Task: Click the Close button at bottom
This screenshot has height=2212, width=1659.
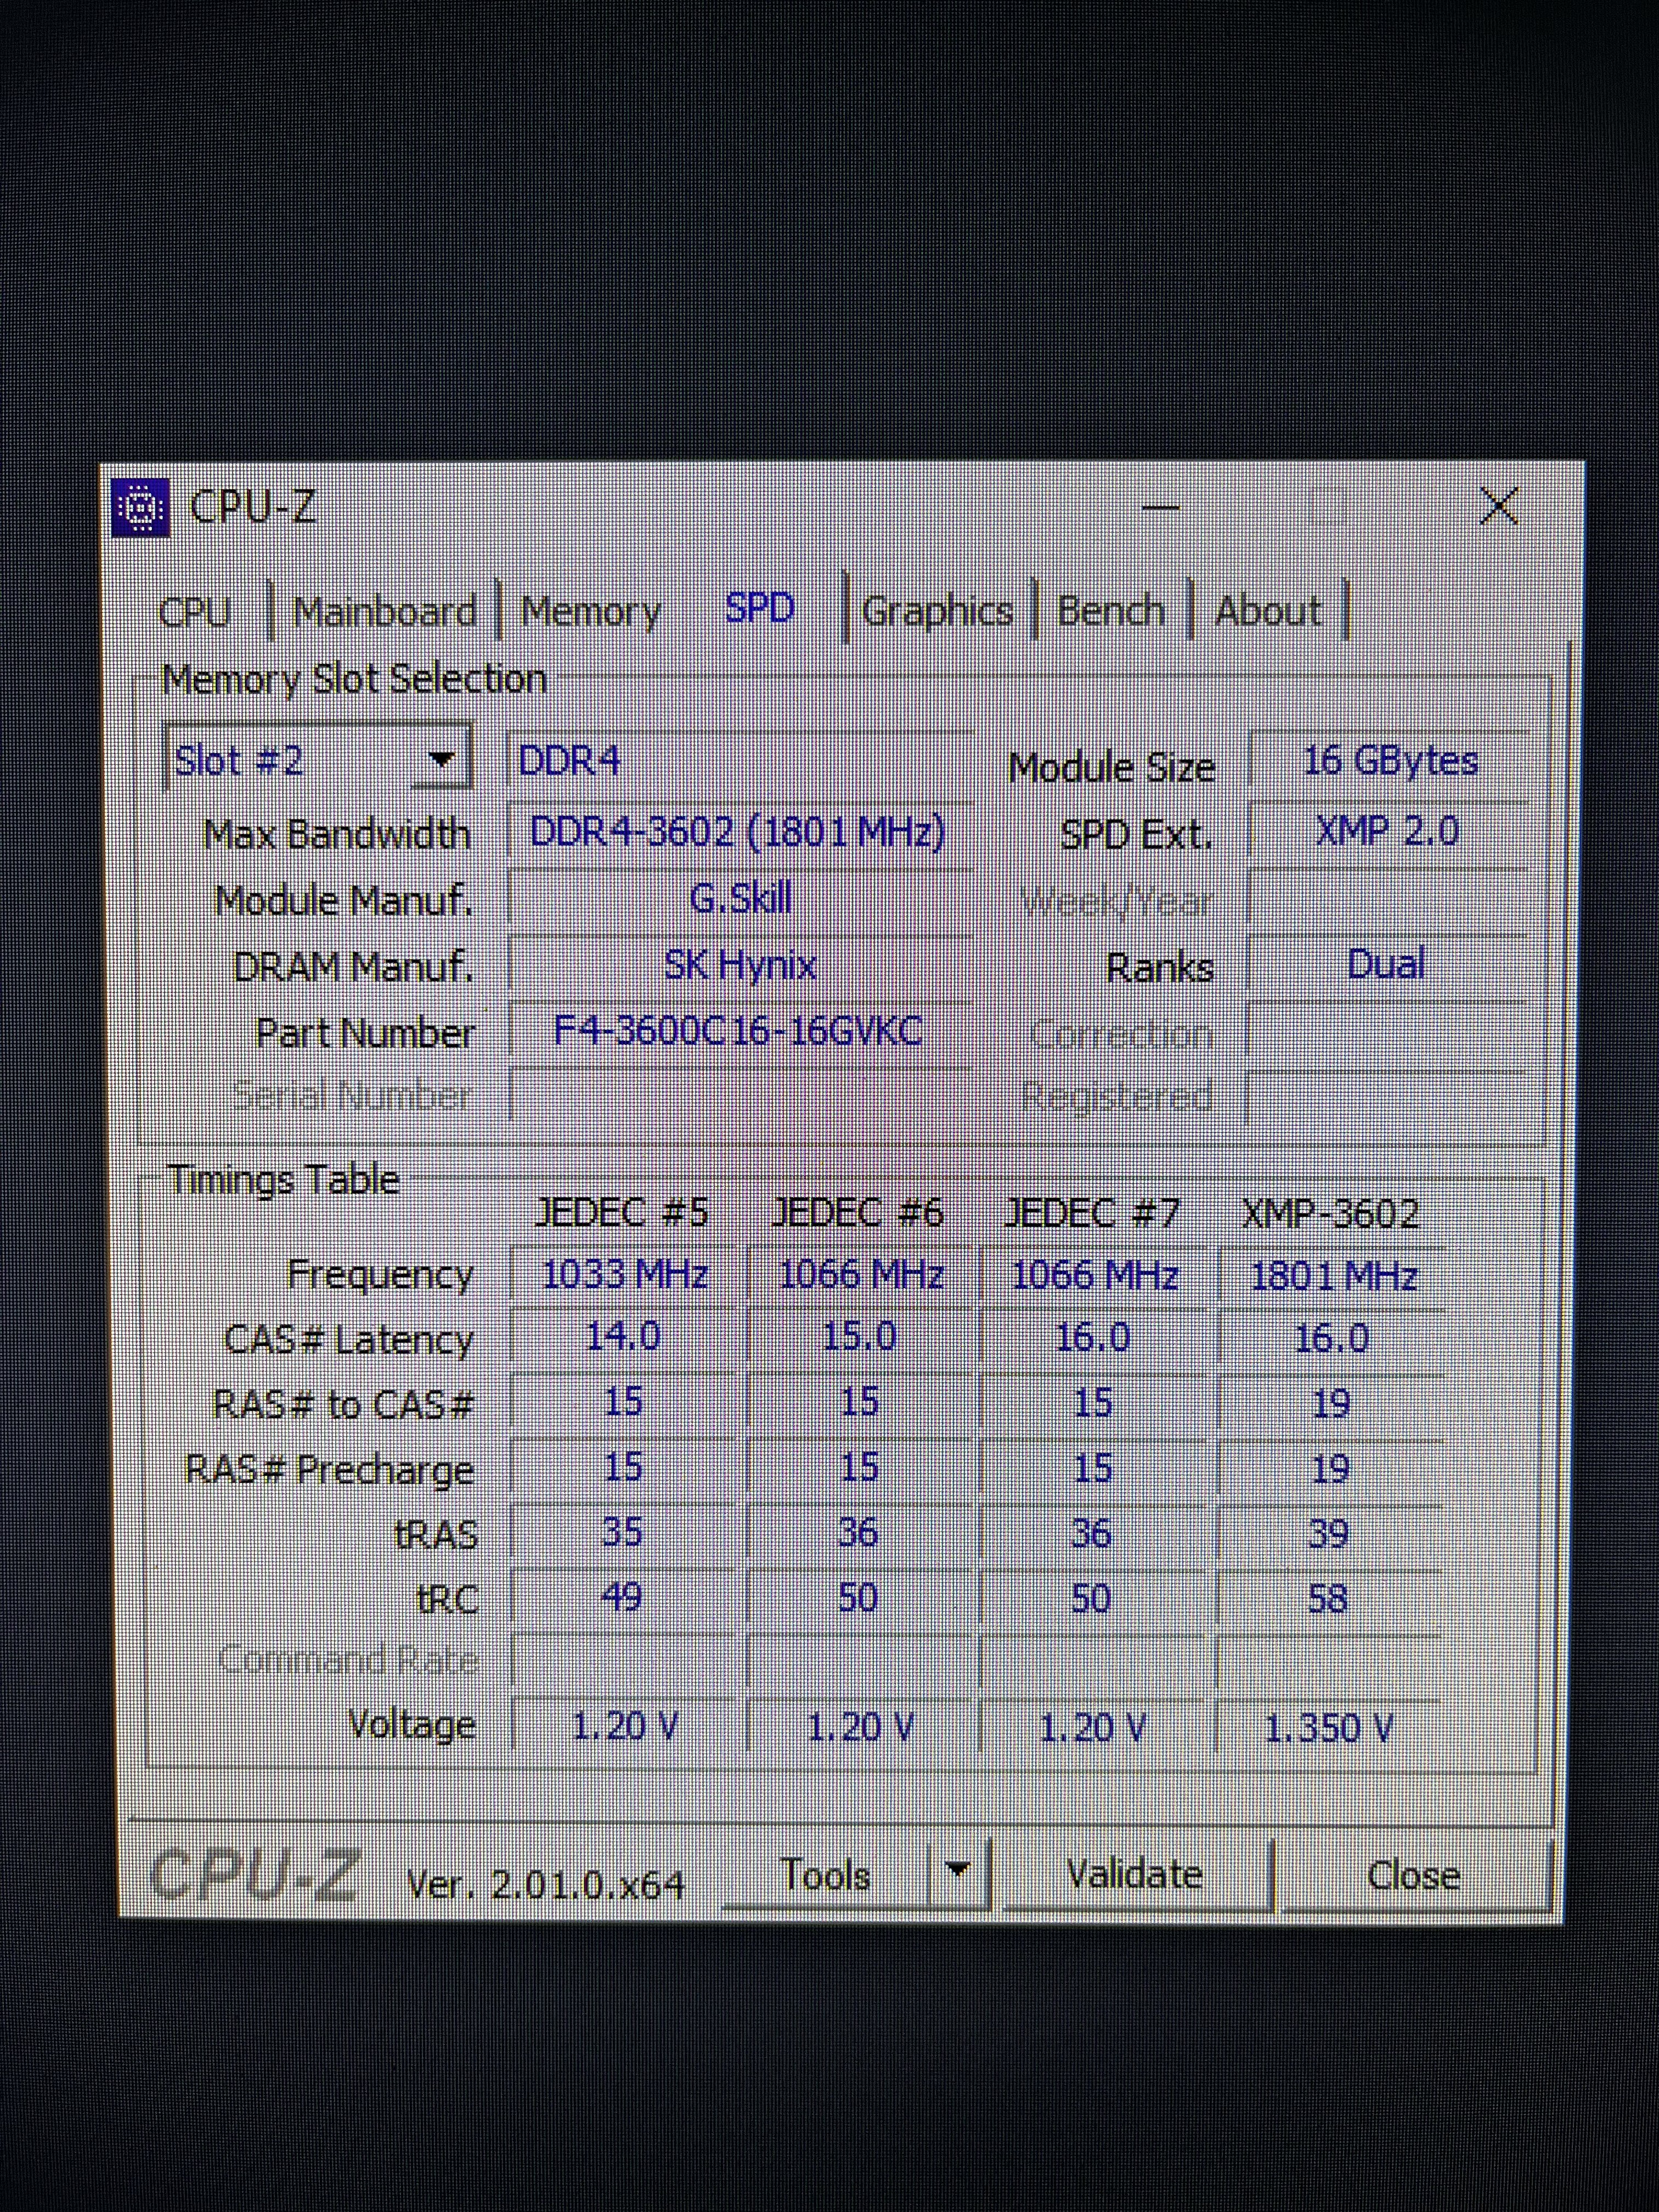Action: click(x=1413, y=1876)
